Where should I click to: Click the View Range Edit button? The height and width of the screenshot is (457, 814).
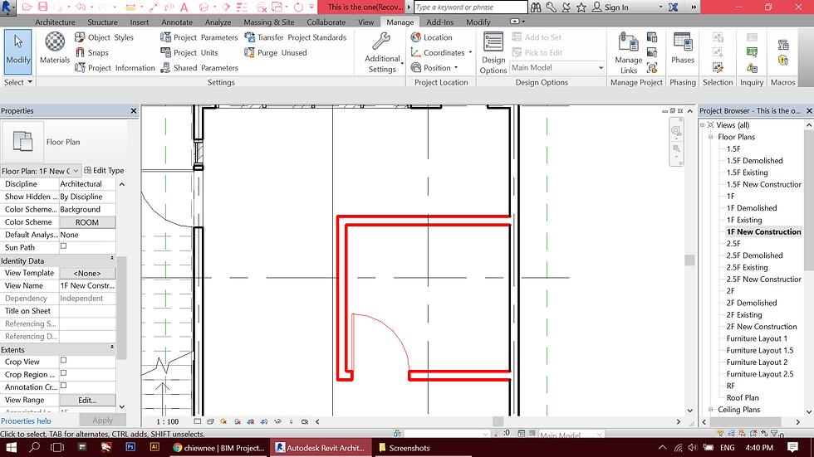pyautogui.click(x=87, y=400)
